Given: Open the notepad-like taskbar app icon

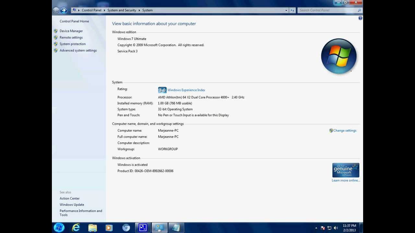Looking at the screenshot, I should (x=176, y=228).
